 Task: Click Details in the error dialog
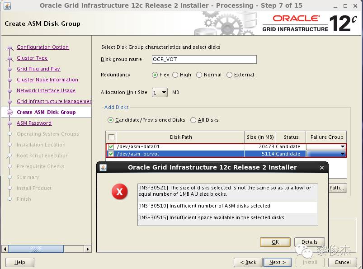tap(310, 242)
